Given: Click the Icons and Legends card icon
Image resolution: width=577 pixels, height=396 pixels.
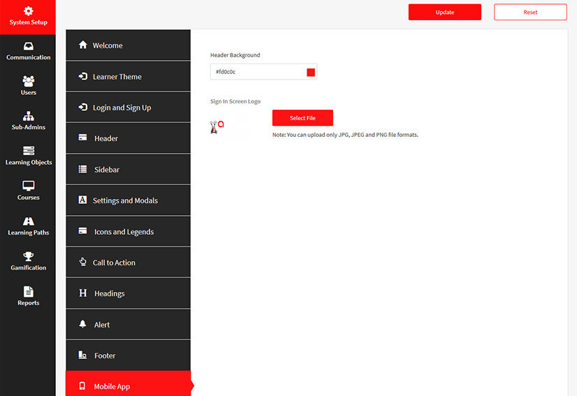Looking at the screenshot, I should click(83, 230).
